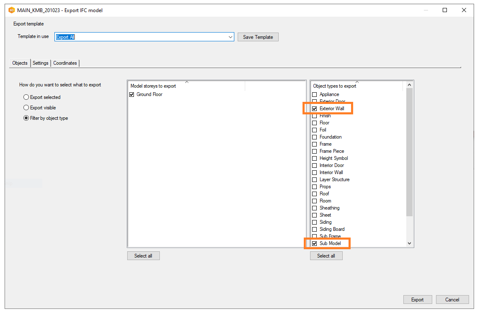Click Select all under model storeys
Image resolution: width=477 pixels, height=311 pixels.
[x=143, y=256]
